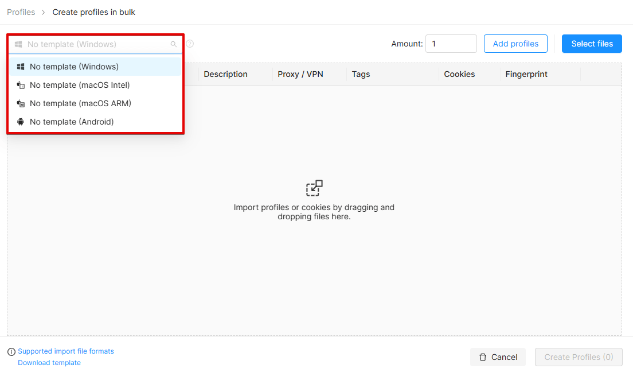Focus the Amount input field
The height and width of the screenshot is (376, 633).
pyautogui.click(x=451, y=44)
